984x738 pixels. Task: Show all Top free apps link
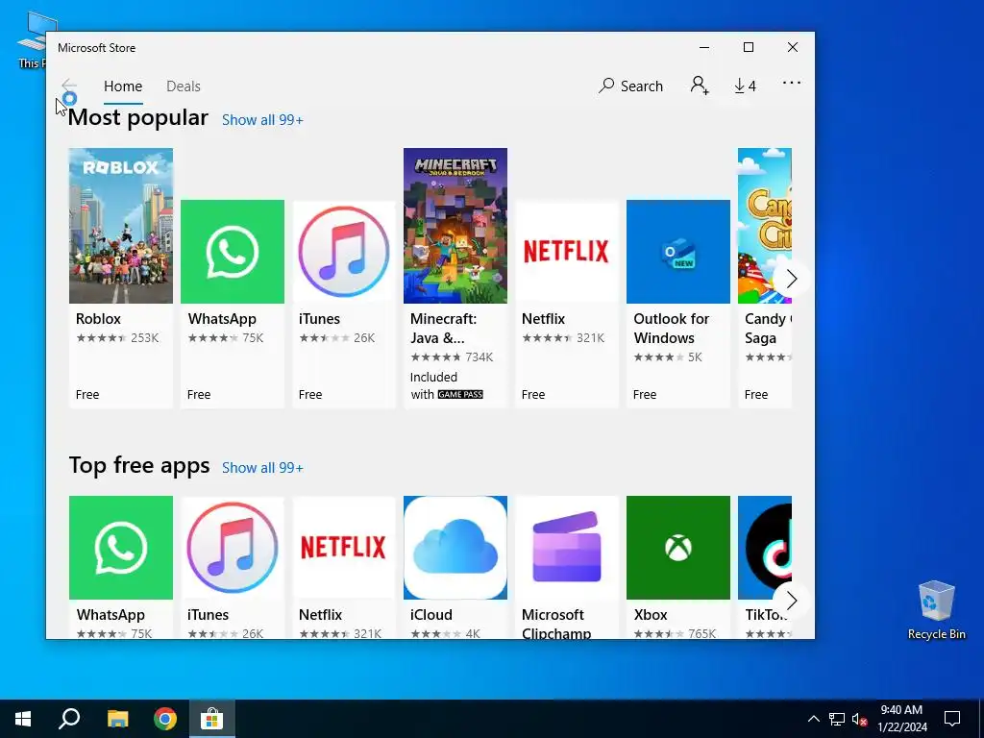(262, 468)
